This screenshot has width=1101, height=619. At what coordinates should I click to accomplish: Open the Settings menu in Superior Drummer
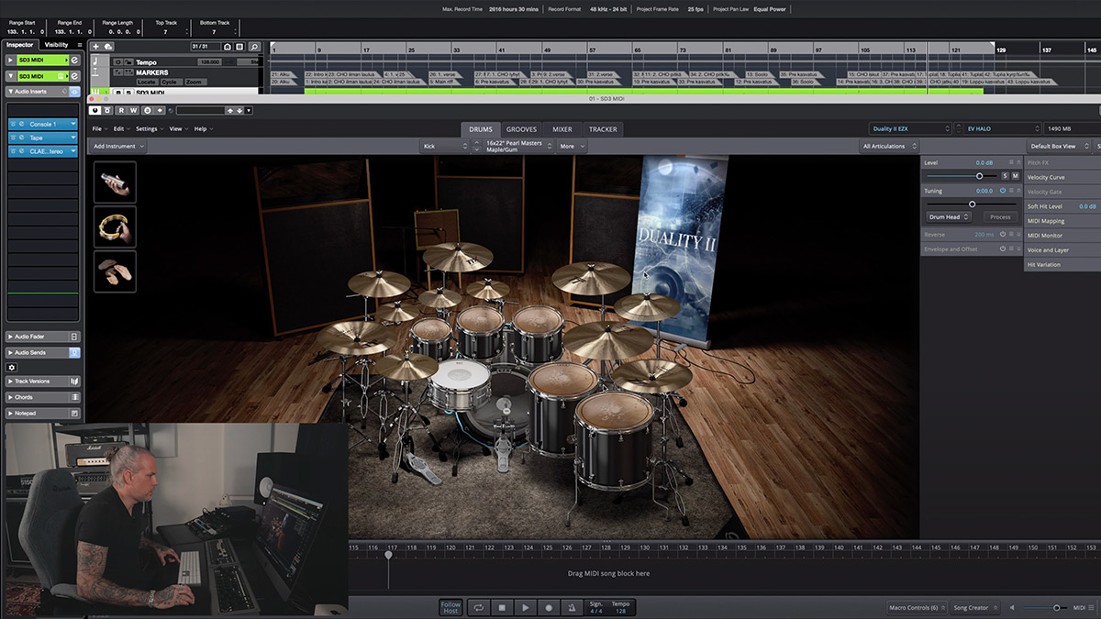(x=149, y=129)
